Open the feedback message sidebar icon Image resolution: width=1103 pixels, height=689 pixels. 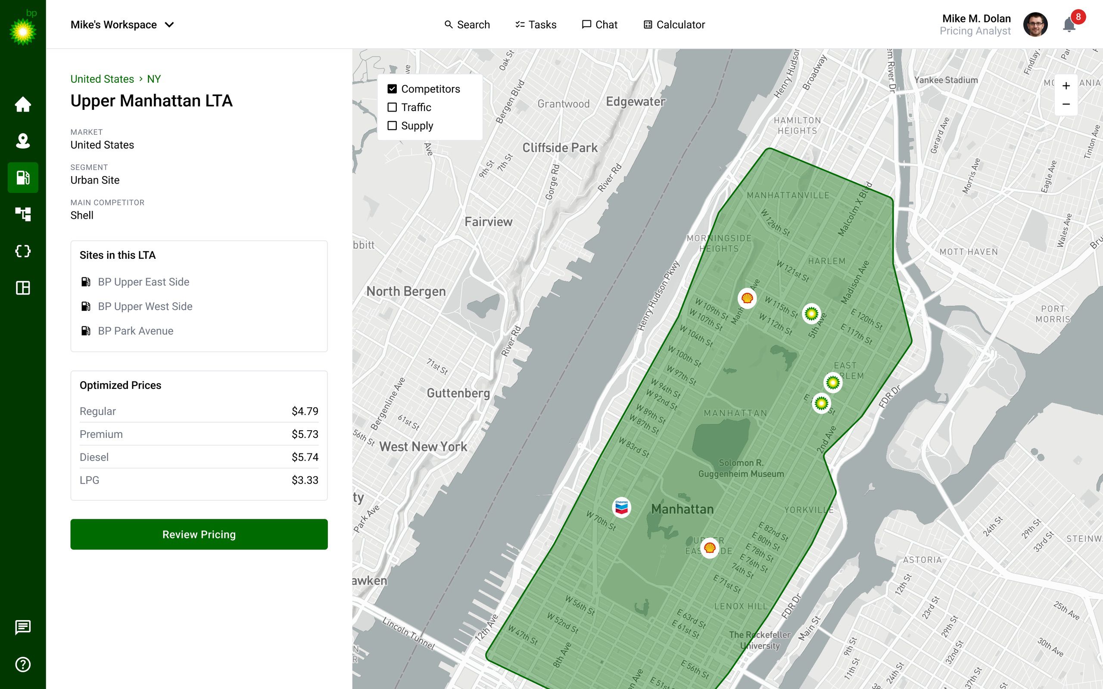[23, 627]
